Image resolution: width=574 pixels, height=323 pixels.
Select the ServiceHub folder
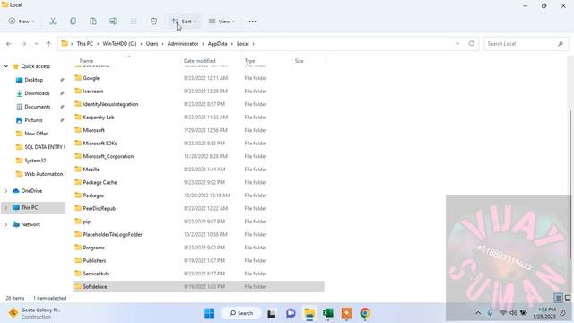[x=96, y=274]
